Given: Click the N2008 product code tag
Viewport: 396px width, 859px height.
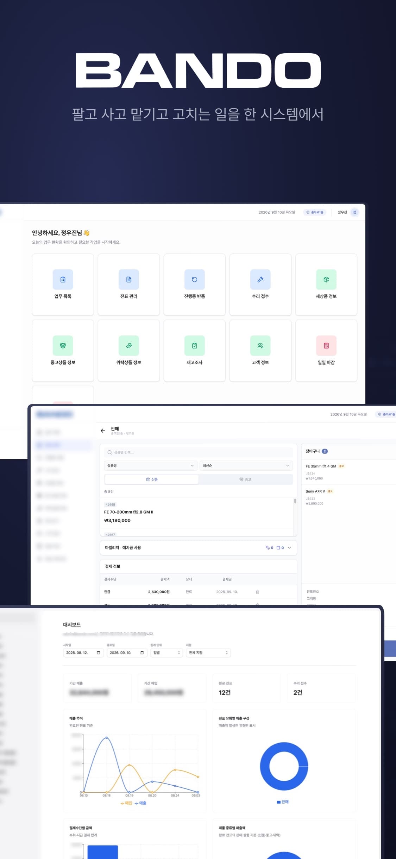Looking at the screenshot, I should tap(110, 505).
